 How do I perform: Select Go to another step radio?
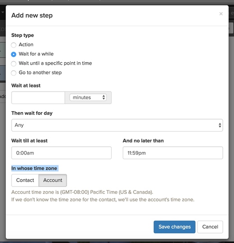tap(14, 73)
